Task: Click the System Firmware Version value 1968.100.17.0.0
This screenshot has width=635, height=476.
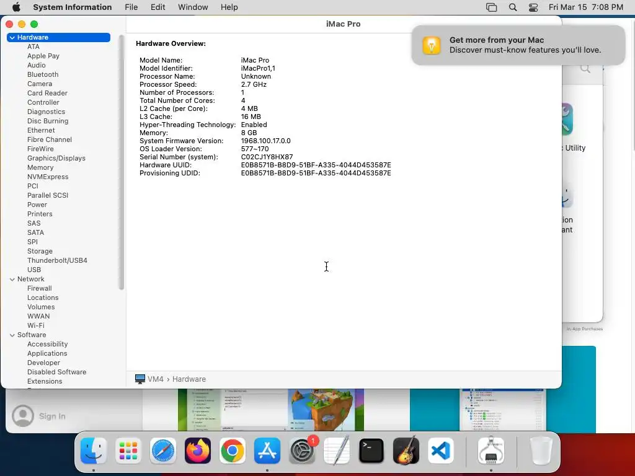Action: [x=265, y=141]
